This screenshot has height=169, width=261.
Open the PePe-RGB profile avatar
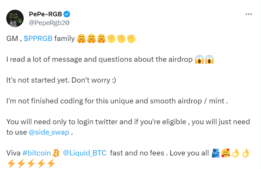click(x=15, y=18)
